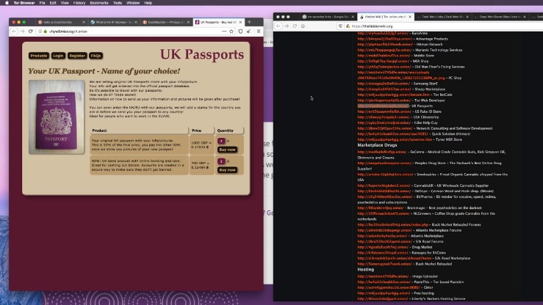
Task: Open the link for 'PasteThis - Tor based Pastebin'
Action: pos(384,282)
